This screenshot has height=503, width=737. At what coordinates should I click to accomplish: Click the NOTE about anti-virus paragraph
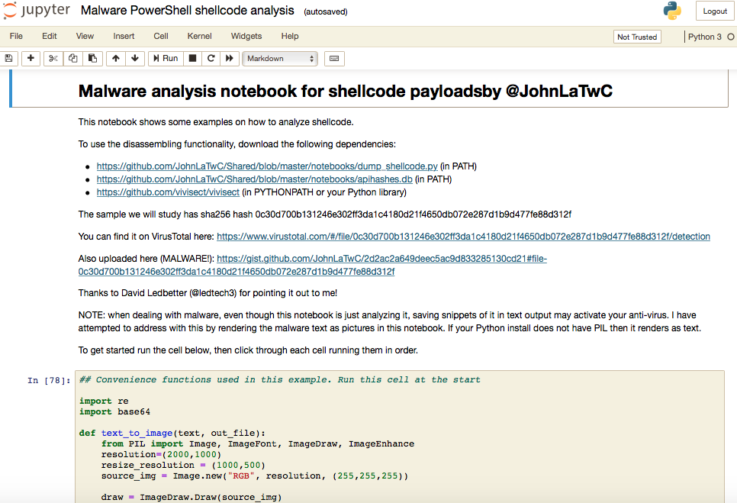tap(390, 321)
